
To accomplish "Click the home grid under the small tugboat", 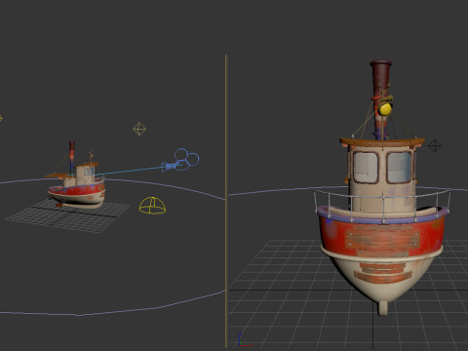I will pos(68,215).
